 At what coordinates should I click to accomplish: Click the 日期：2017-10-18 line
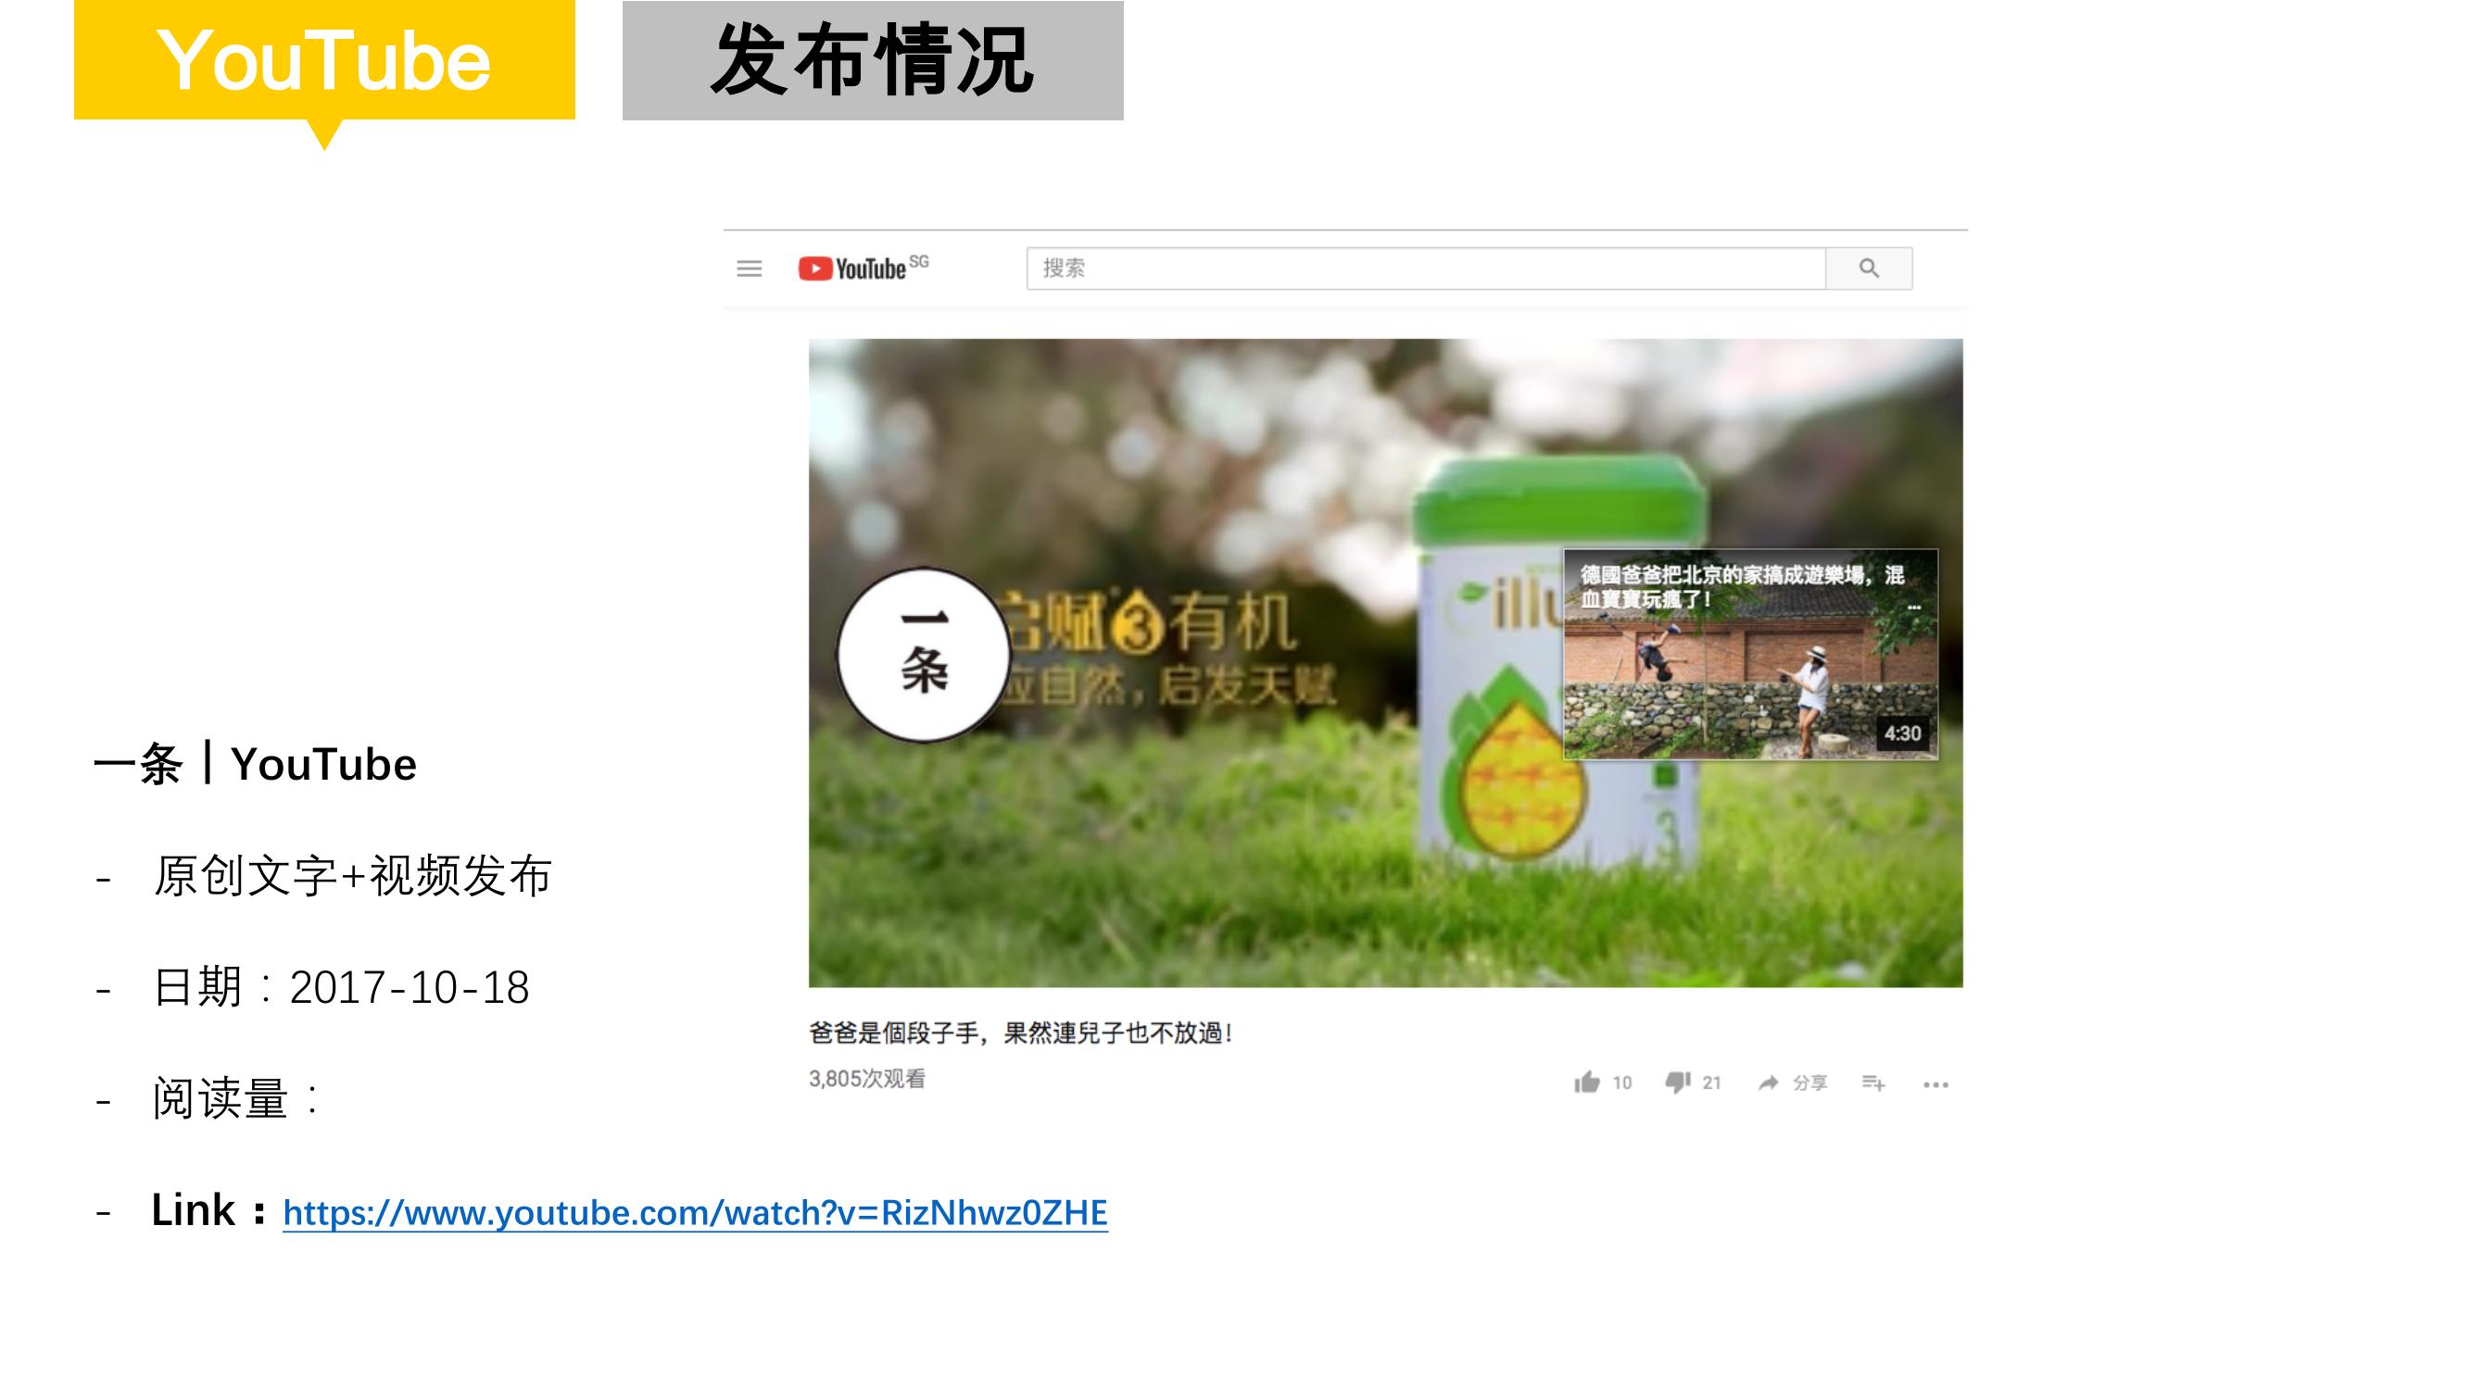point(341,986)
